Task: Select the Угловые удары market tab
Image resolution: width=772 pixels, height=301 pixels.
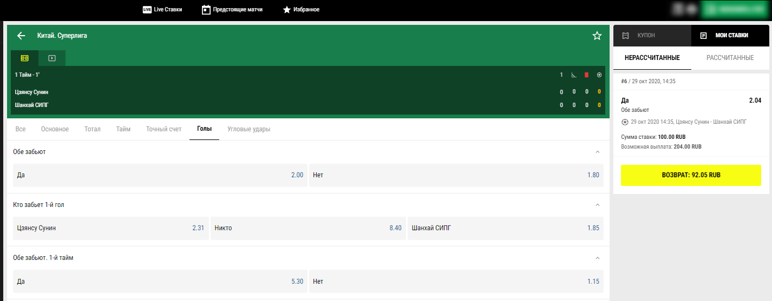Action: pyautogui.click(x=248, y=129)
